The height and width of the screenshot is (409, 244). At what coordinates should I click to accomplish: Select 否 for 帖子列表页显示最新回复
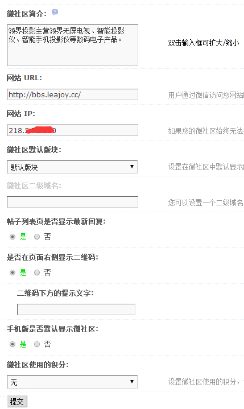(x=37, y=237)
